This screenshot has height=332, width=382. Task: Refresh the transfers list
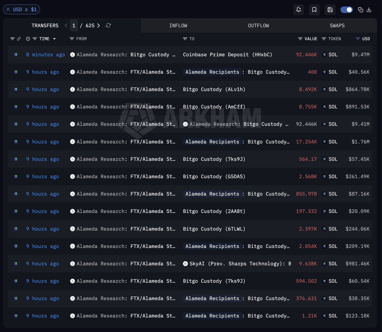coord(108,25)
